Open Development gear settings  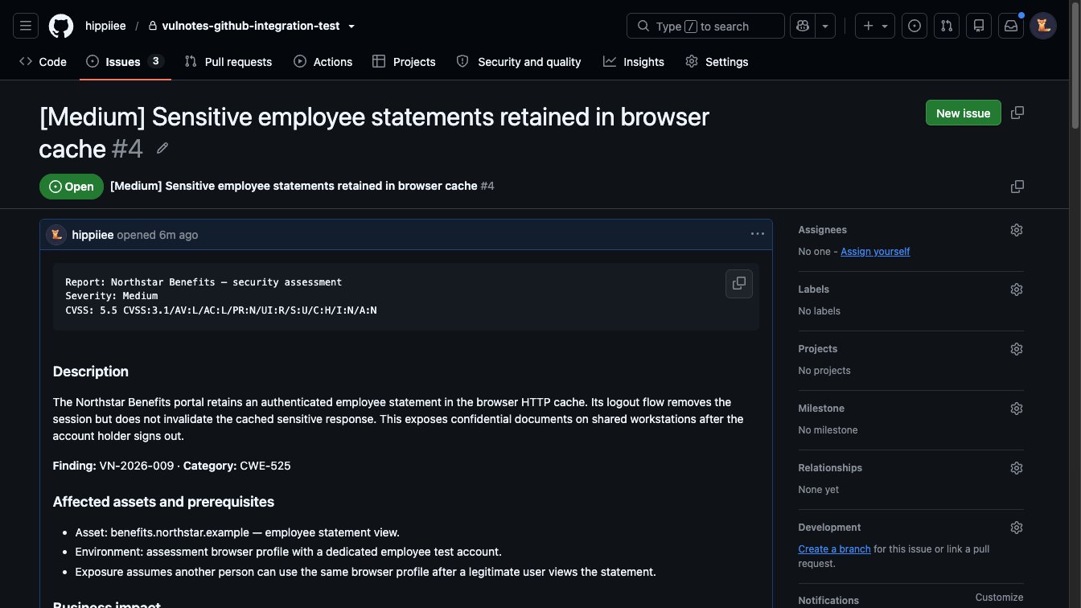click(1017, 528)
